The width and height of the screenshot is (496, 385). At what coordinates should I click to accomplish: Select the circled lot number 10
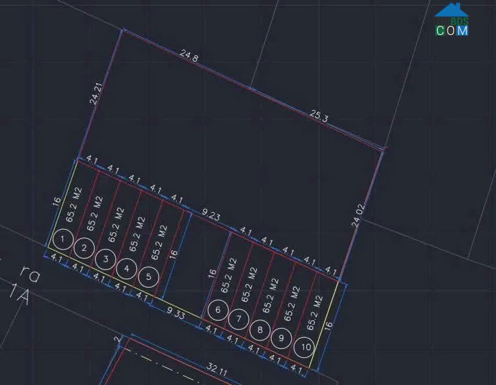(x=305, y=347)
